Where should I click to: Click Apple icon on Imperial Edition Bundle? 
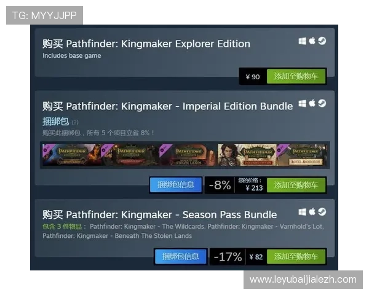click(x=312, y=103)
